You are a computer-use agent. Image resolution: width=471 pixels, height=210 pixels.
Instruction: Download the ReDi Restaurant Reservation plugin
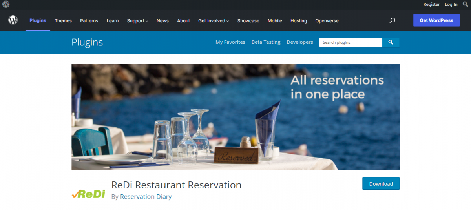[x=381, y=184]
